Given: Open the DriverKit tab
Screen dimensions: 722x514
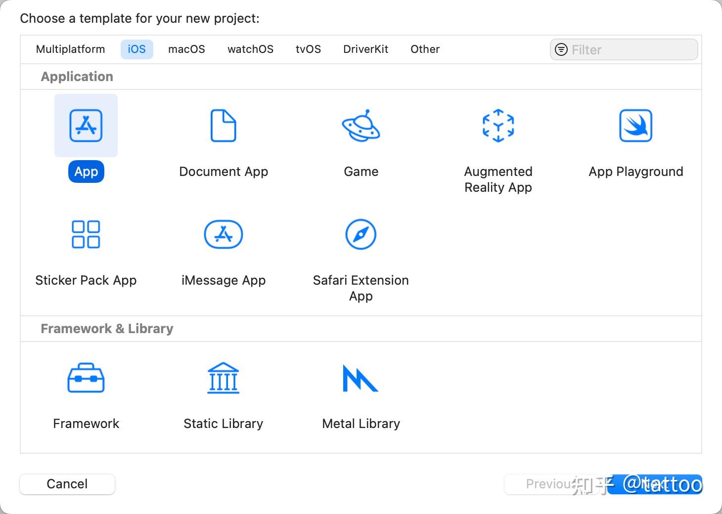Looking at the screenshot, I should [365, 49].
